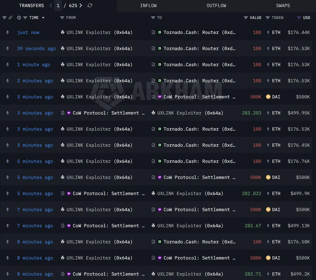316x280 pixels.
Task: Click Ethereum chain icon in the $176.58K row
Action: click(x=7, y=242)
